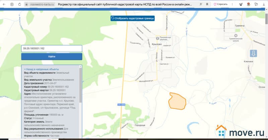Click the Кадастровый номер 59:29:1600001:162 row
The image size is (268, 140).
[x=47, y=87]
